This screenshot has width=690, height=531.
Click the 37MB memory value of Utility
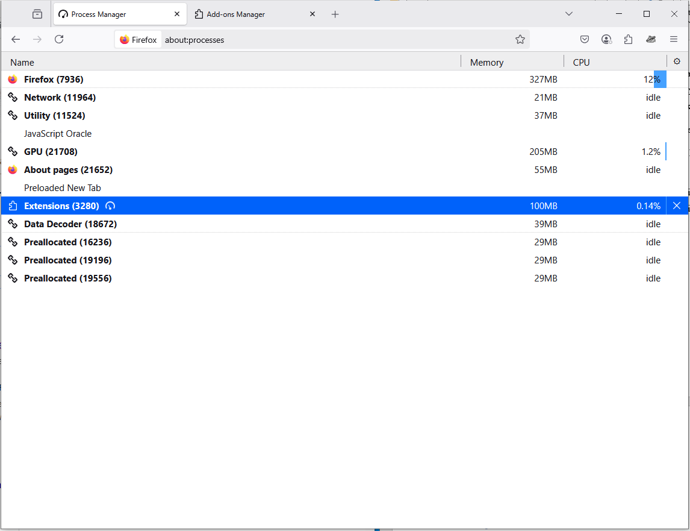click(545, 116)
